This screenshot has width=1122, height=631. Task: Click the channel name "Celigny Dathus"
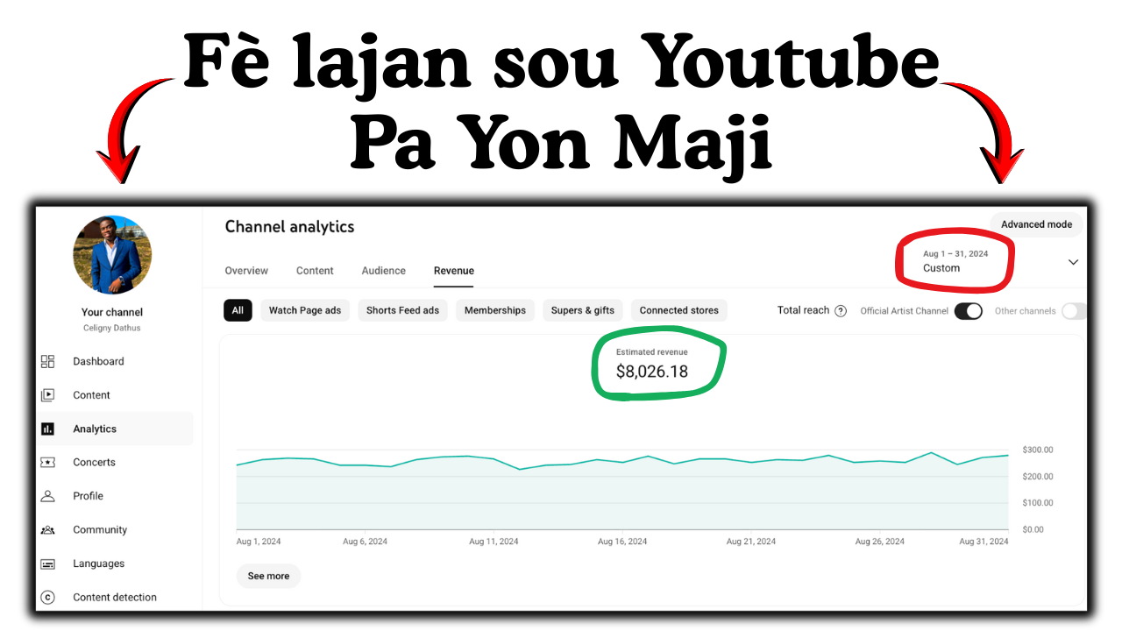click(112, 328)
